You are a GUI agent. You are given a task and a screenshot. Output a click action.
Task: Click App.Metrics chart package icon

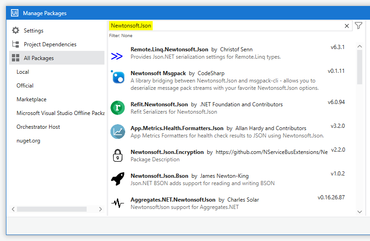click(x=117, y=131)
